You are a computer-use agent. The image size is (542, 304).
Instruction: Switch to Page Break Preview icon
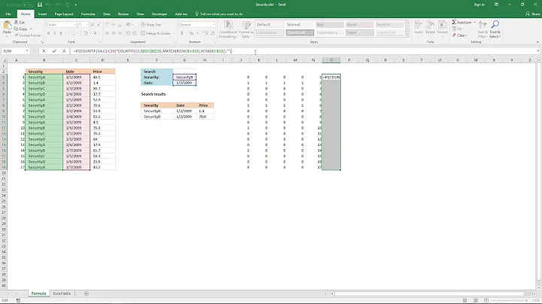click(x=486, y=300)
